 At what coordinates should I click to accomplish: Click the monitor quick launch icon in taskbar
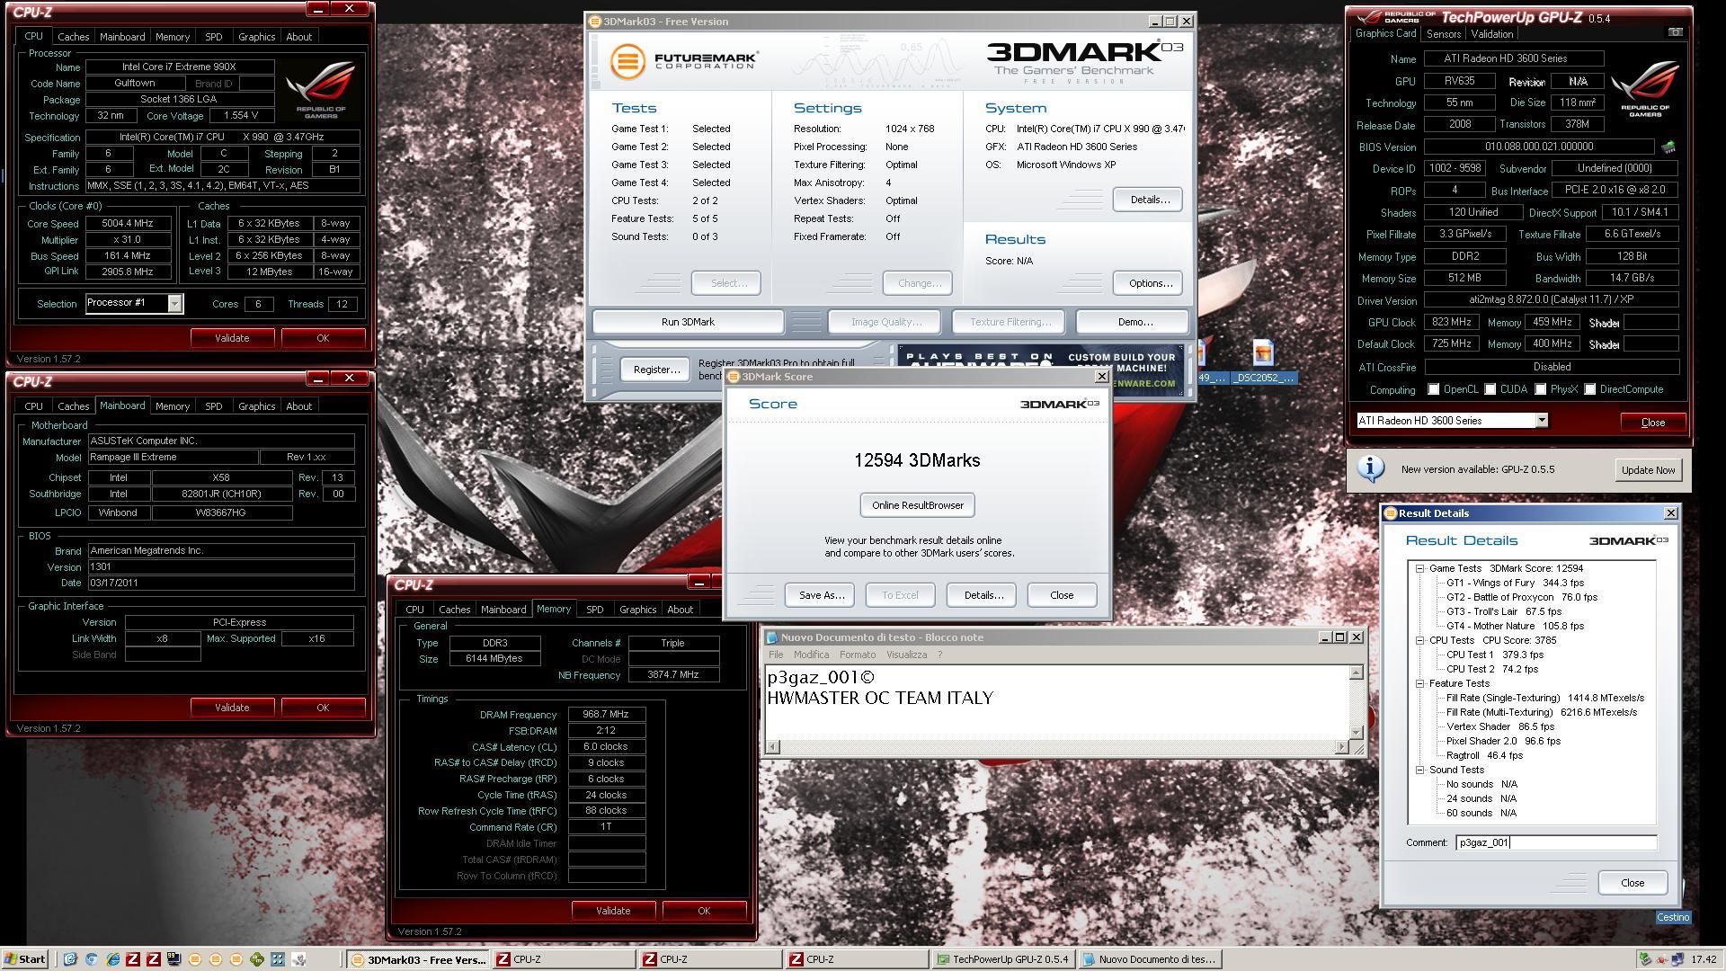[x=173, y=959]
